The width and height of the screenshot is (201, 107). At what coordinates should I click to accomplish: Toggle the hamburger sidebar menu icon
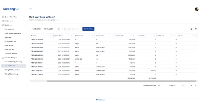31,9
